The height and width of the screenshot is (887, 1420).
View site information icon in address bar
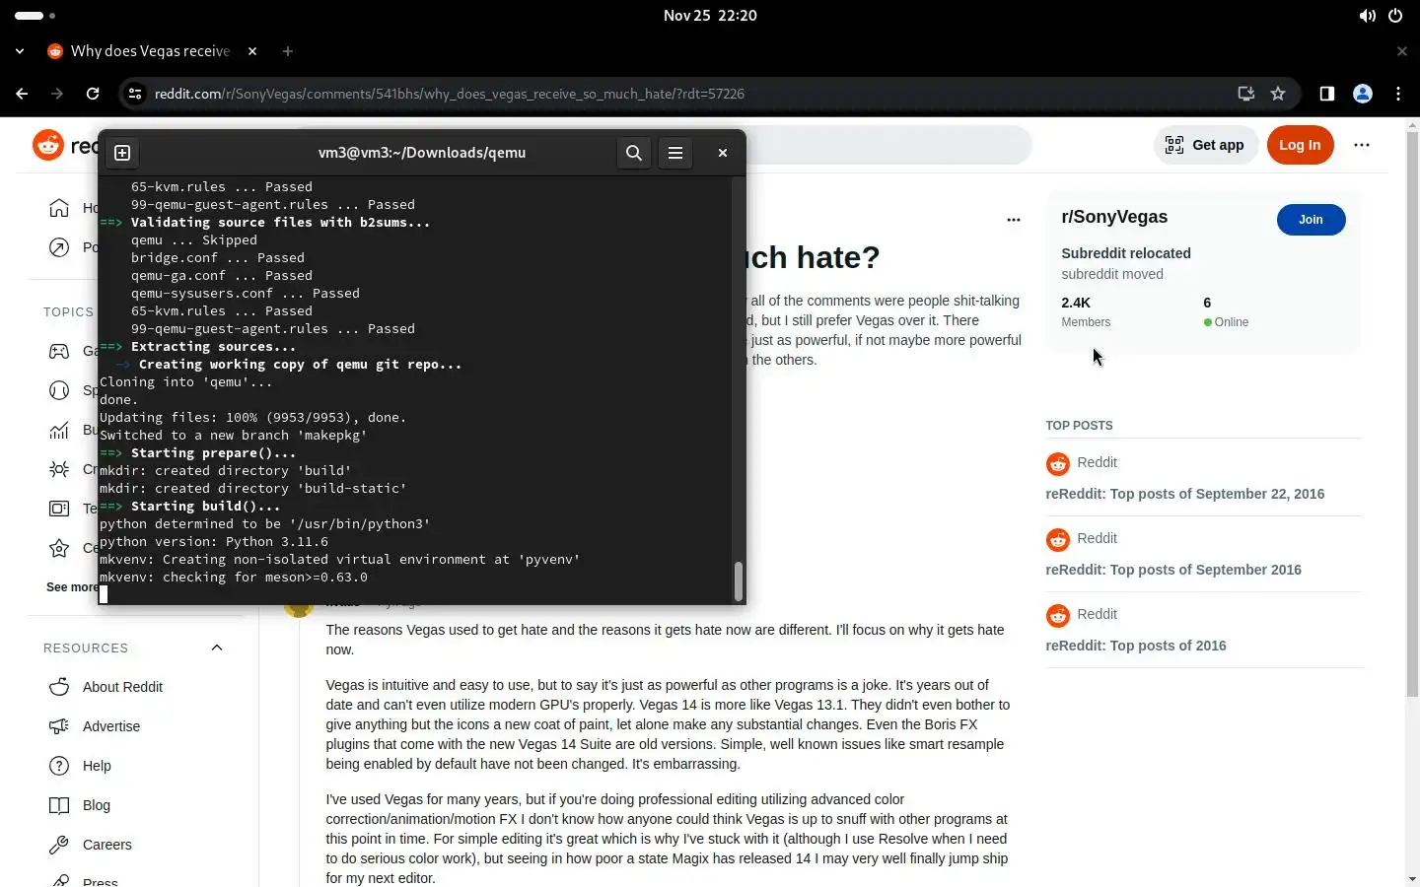point(136,94)
